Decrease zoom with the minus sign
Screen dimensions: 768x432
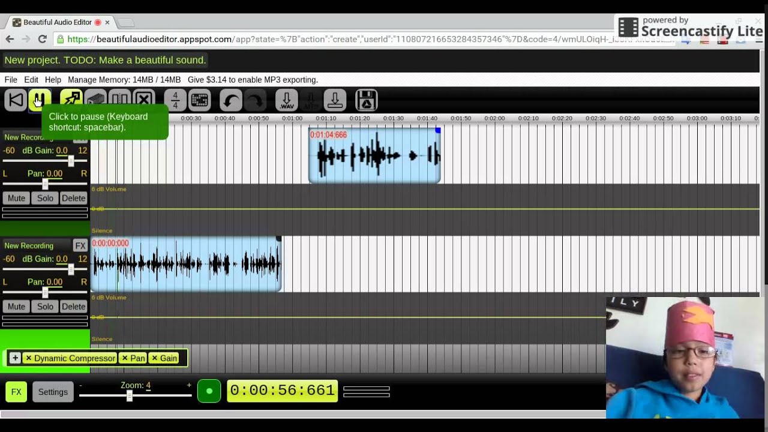pos(80,386)
